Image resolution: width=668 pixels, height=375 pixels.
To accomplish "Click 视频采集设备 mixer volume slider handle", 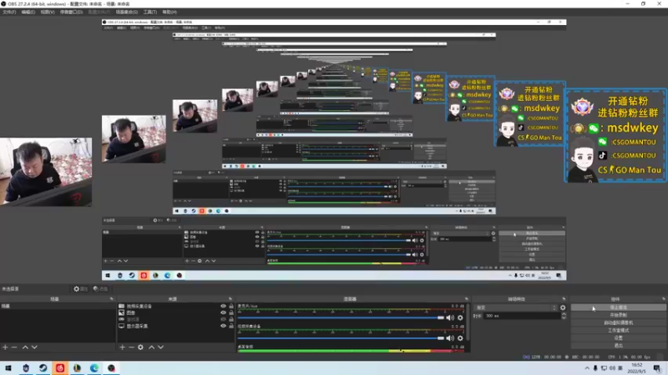I will tap(441, 338).
